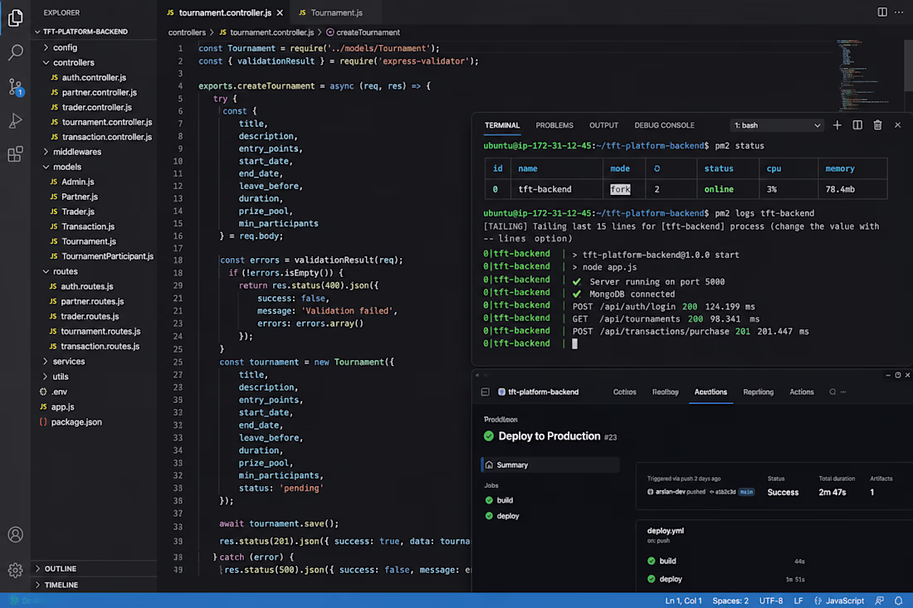Create a new terminal with plus icon
The height and width of the screenshot is (608, 913).
pyautogui.click(x=837, y=125)
